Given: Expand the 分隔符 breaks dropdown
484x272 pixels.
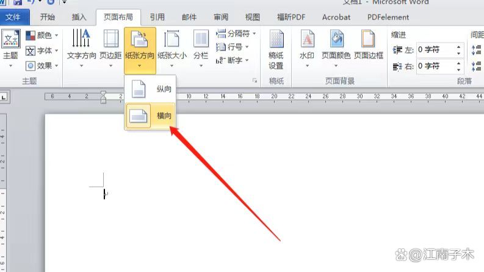Looking at the screenshot, I should click(236, 33).
